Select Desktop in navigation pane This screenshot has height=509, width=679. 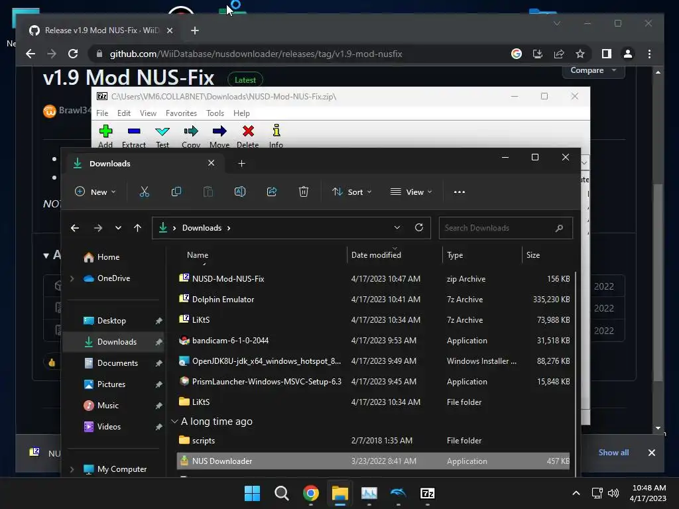tap(111, 321)
